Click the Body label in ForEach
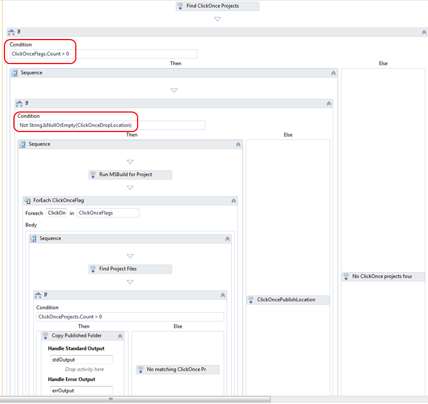The image size is (428, 404). (31, 225)
